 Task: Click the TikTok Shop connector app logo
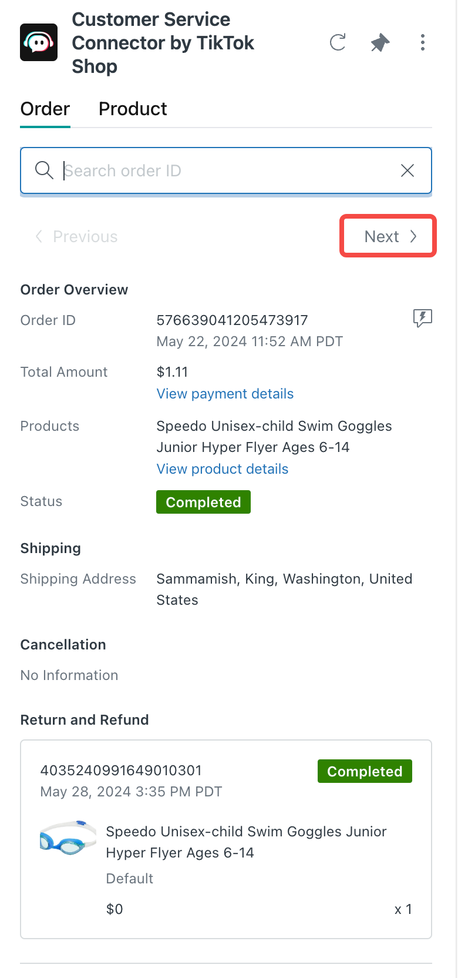39,42
